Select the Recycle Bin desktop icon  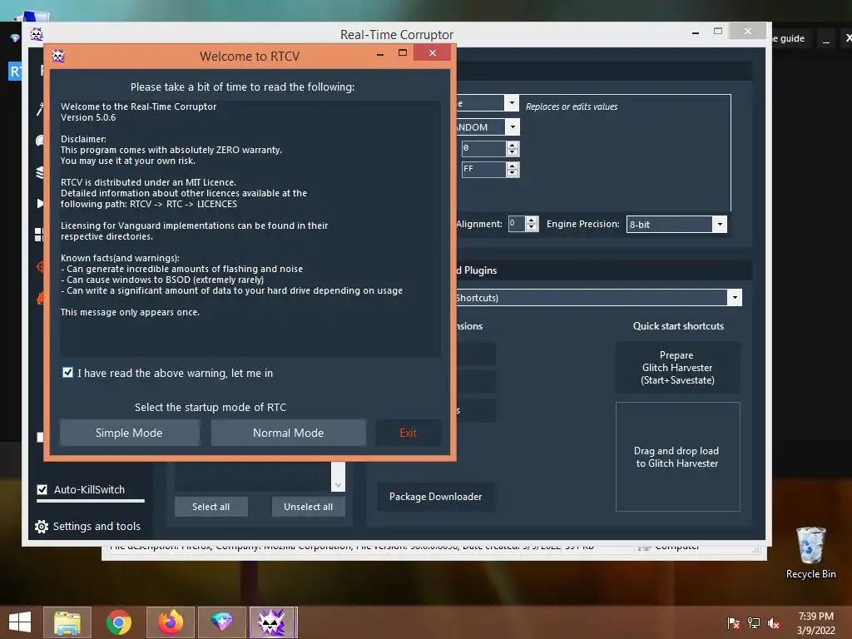(x=810, y=552)
